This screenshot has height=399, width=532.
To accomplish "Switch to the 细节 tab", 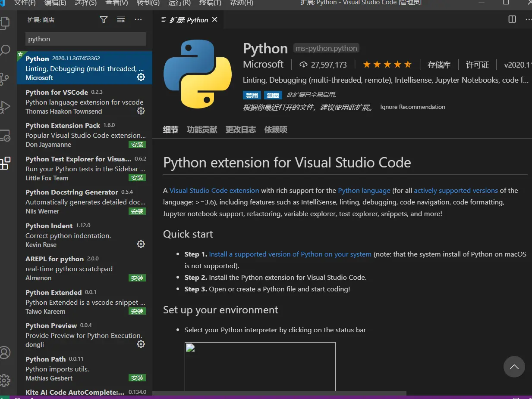I will tap(170, 130).
